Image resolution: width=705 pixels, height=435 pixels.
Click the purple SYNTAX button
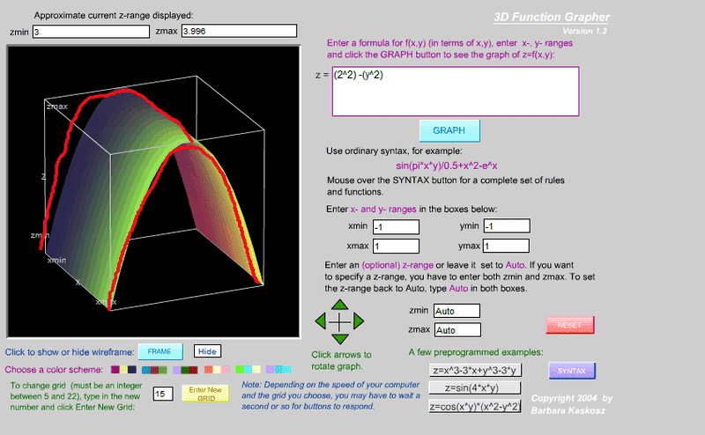[572, 371]
